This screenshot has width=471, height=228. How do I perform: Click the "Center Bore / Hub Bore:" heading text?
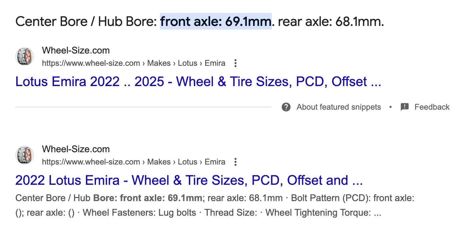(x=86, y=22)
